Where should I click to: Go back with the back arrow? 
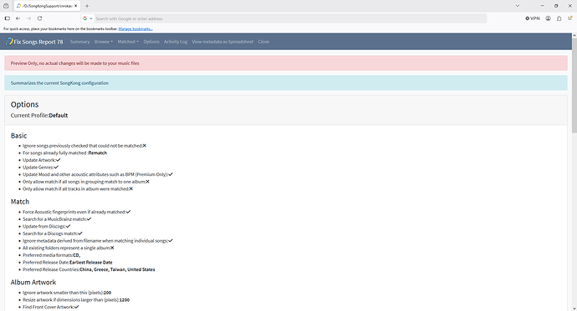click(18, 18)
